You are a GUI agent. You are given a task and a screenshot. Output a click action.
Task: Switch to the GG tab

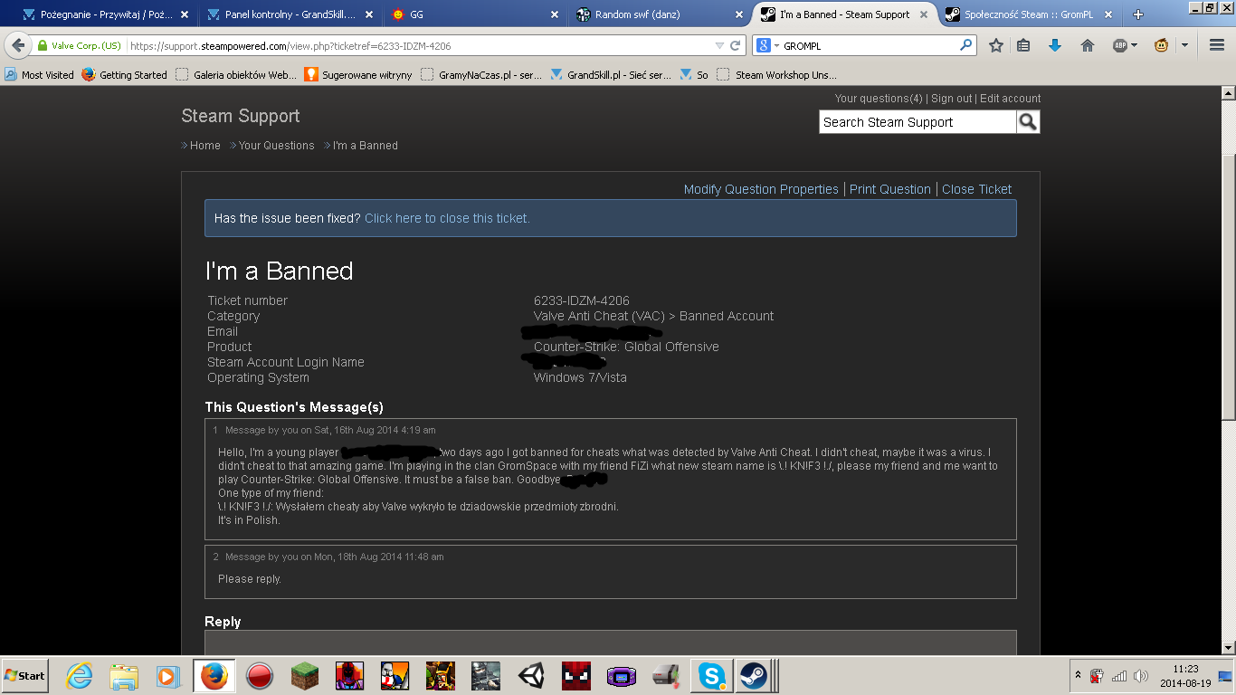tap(473, 14)
